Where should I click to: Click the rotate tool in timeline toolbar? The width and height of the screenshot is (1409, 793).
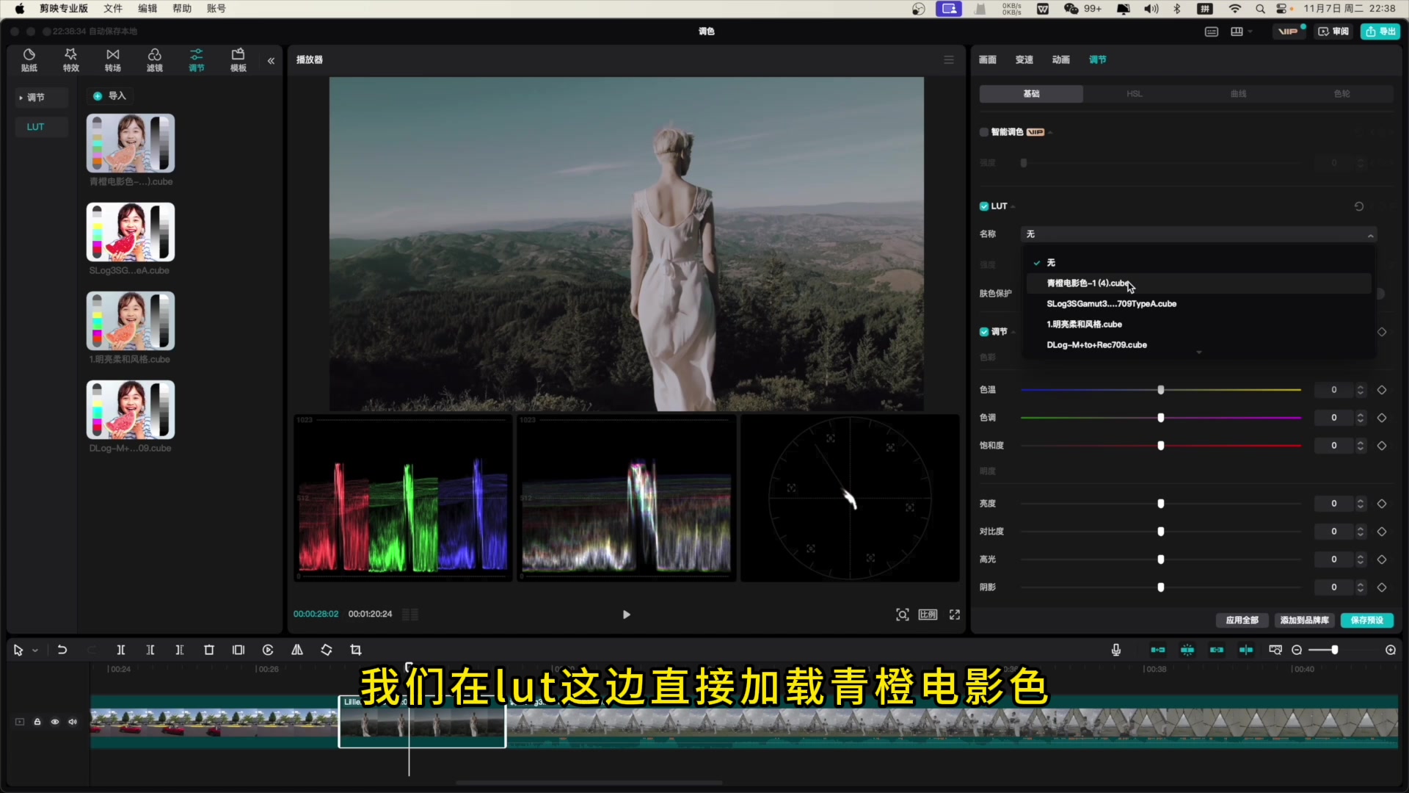tap(327, 650)
